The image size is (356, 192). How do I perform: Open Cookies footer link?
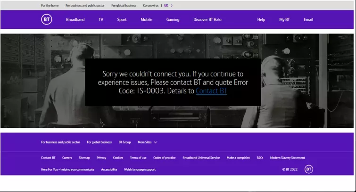click(118, 158)
